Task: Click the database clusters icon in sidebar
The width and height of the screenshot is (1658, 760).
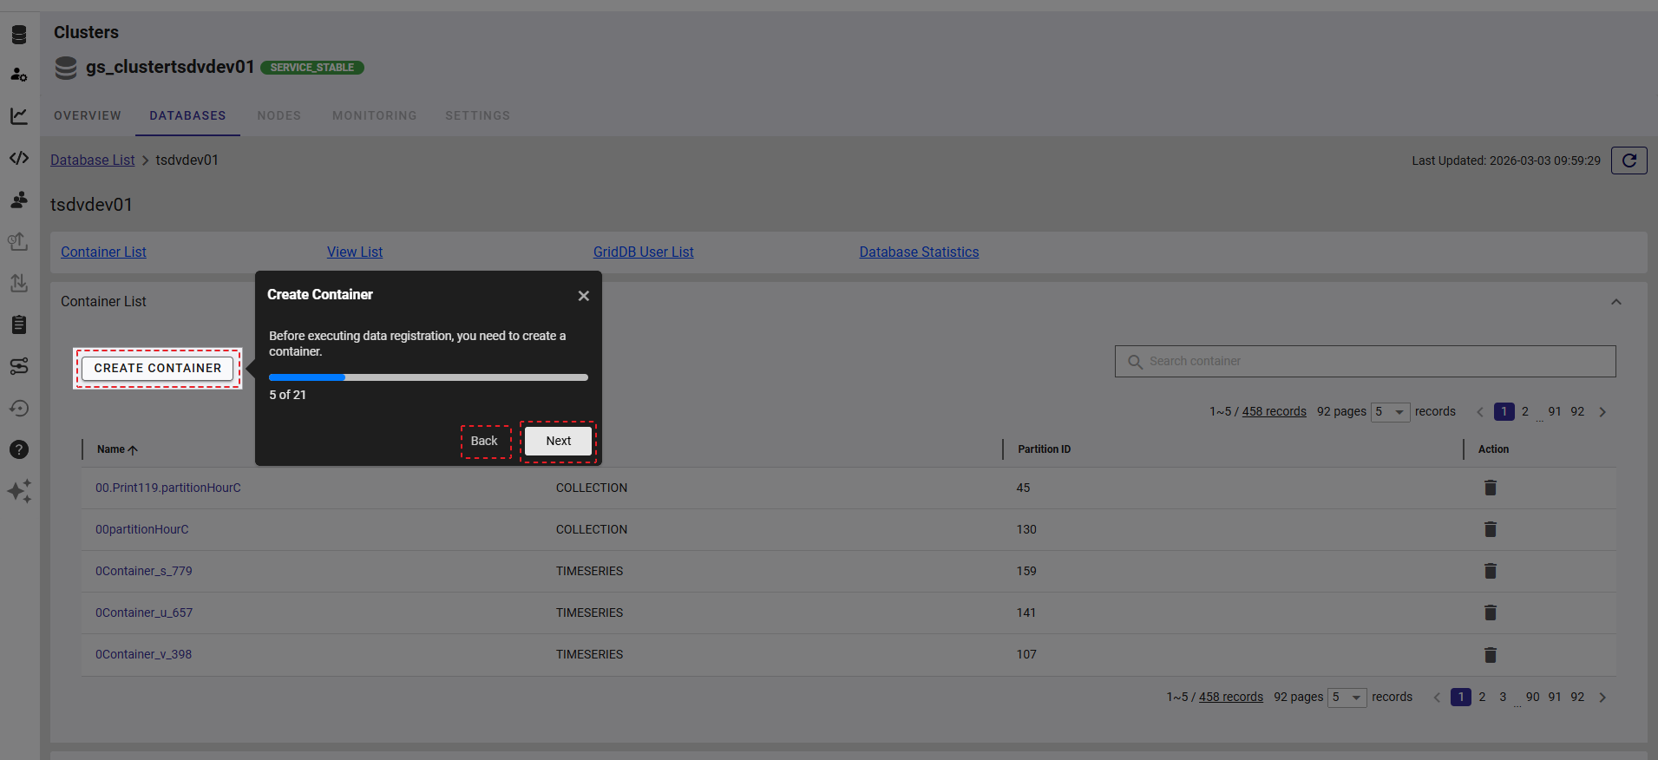Action: (19, 35)
